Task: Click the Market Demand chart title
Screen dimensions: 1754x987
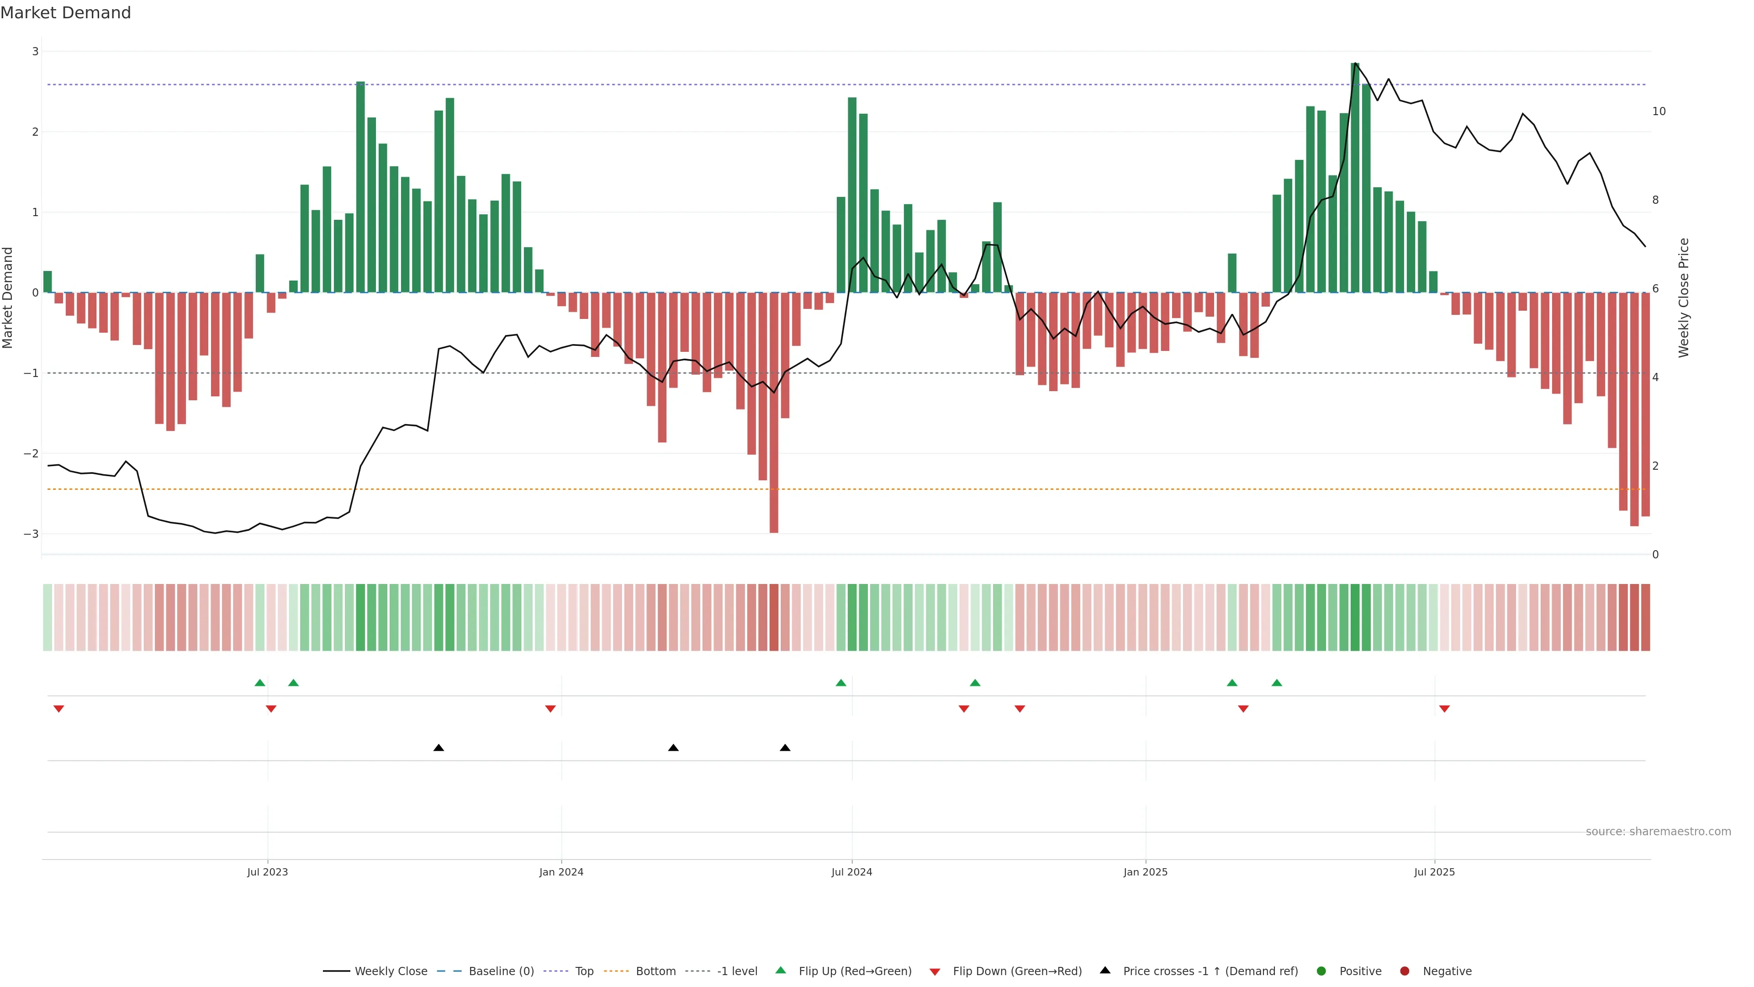Action: [x=65, y=13]
